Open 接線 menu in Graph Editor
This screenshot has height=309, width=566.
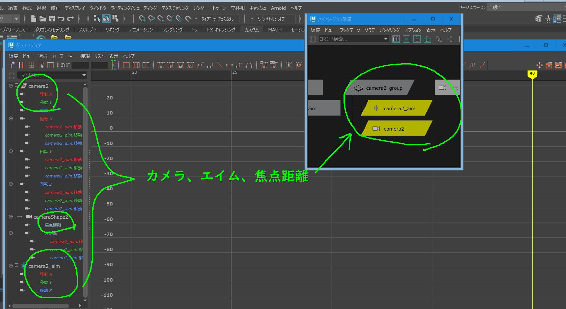(85, 56)
